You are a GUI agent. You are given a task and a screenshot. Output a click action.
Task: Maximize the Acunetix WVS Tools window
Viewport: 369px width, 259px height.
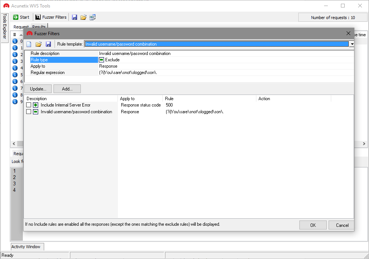343,6
